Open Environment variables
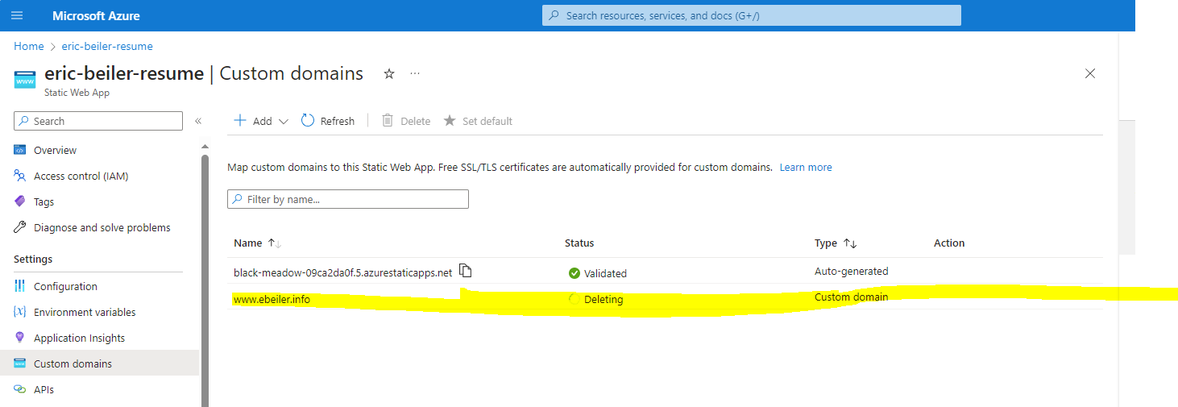 [85, 312]
